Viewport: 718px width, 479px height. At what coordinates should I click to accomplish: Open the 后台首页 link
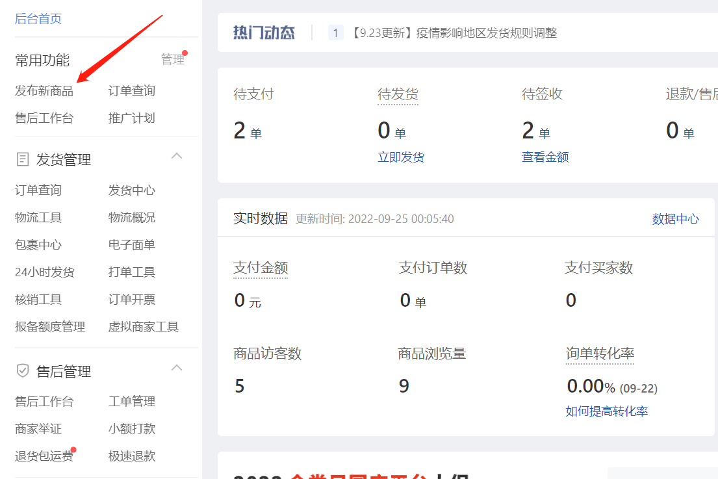click(x=38, y=19)
